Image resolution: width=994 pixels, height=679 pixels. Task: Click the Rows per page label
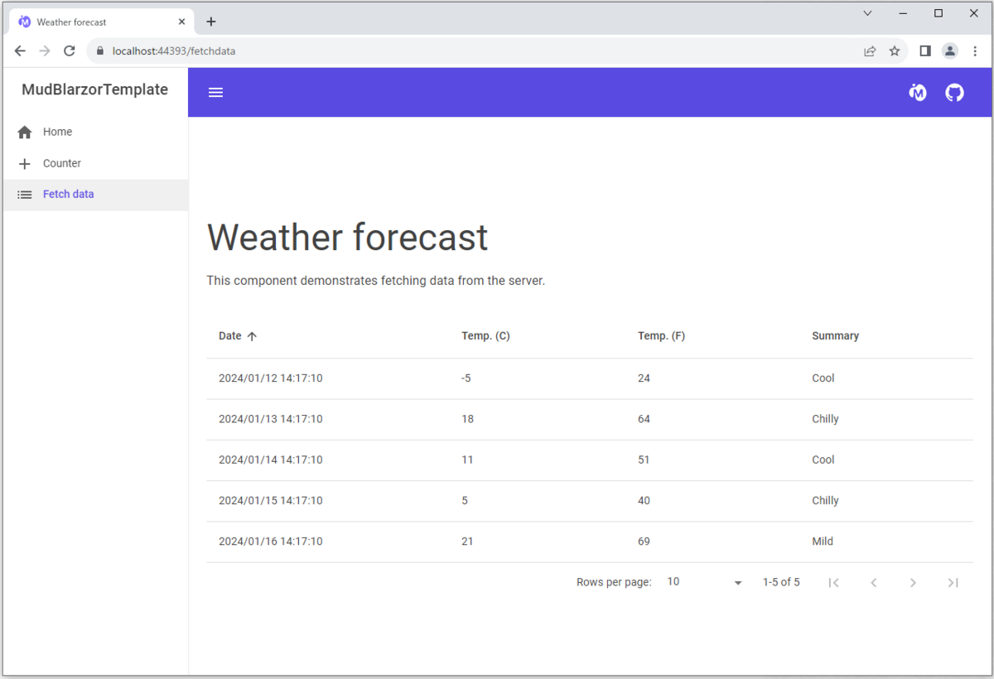[x=614, y=582]
